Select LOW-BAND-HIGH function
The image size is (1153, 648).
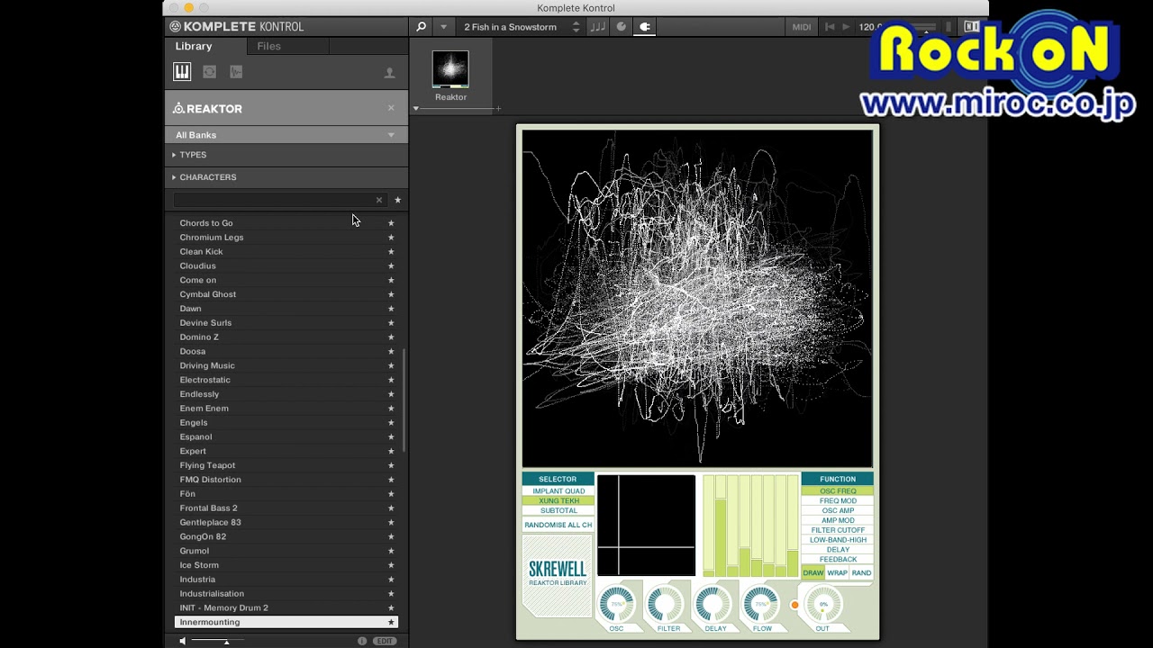tap(838, 540)
